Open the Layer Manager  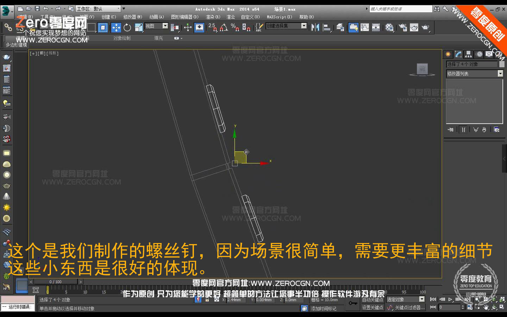(340, 27)
